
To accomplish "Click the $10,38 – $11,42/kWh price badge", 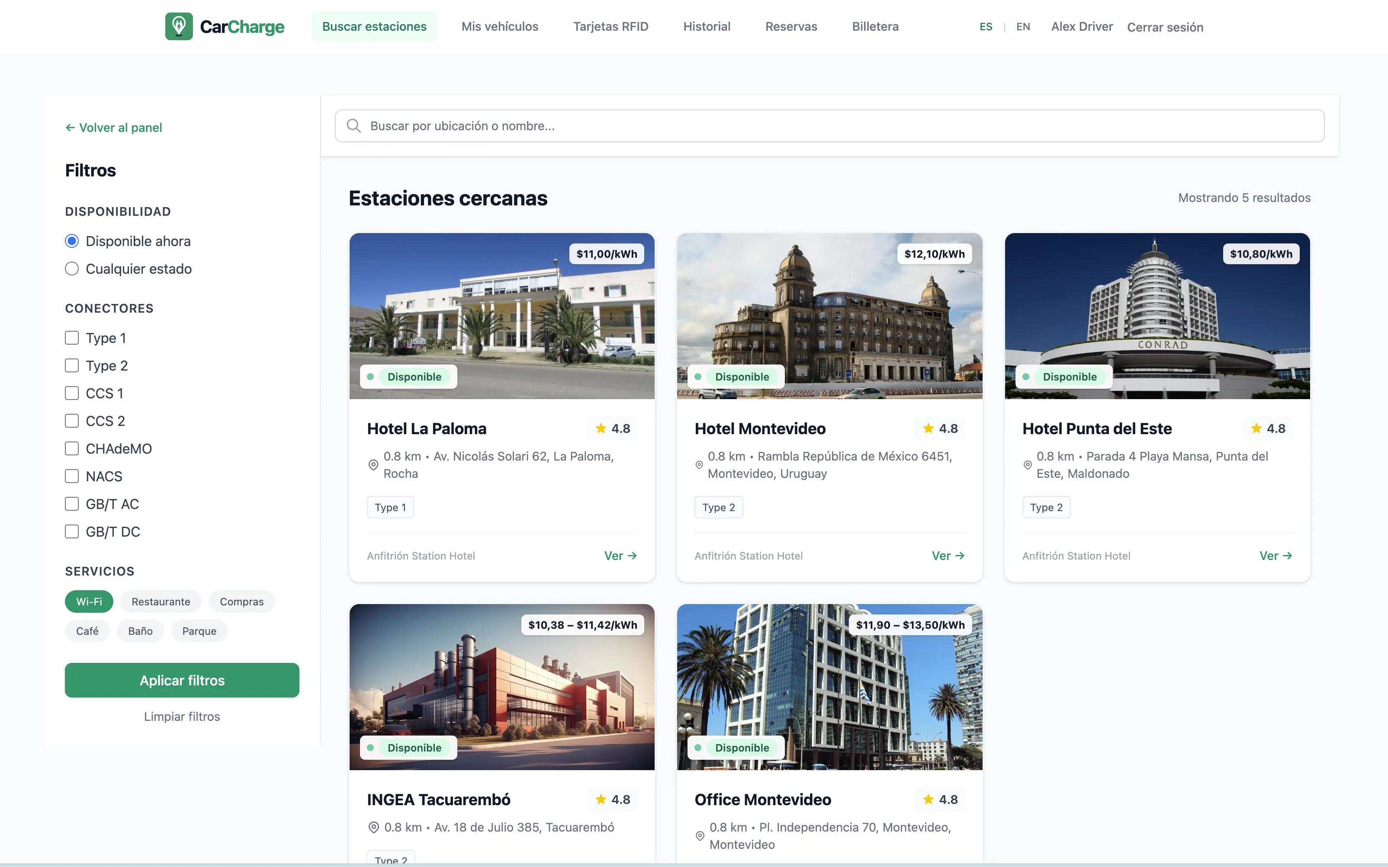I will [x=583, y=625].
